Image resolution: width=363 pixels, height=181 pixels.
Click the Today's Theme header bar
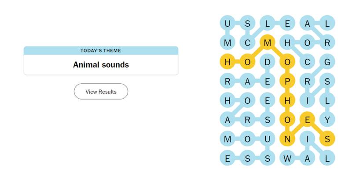[101, 50]
